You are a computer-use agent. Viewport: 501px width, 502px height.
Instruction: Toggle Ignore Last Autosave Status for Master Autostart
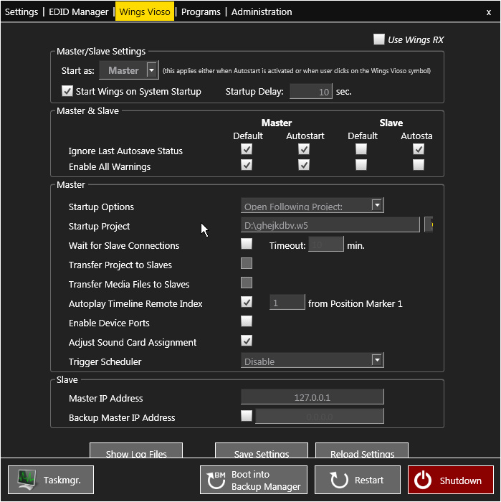[304, 149]
